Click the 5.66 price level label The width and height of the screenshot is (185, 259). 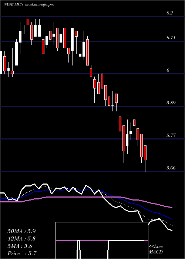pyautogui.click(x=171, y=168)
